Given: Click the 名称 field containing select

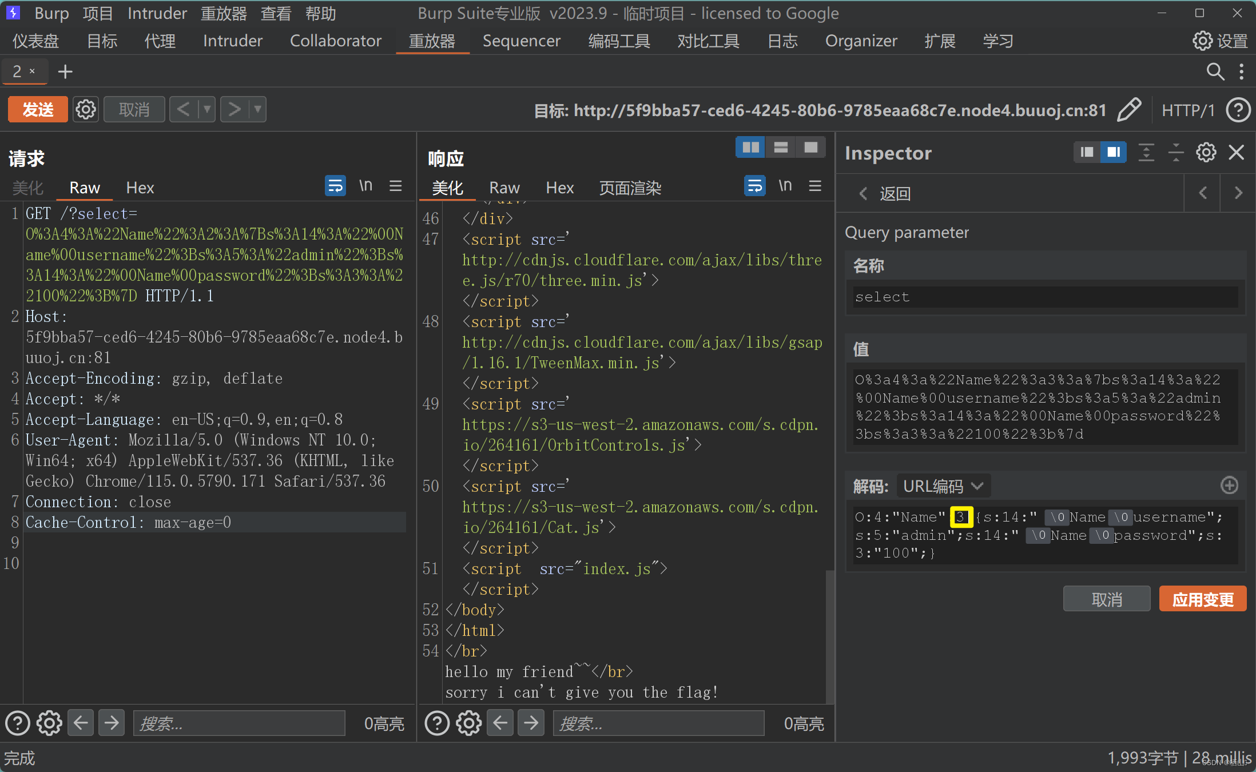Looking at the screenshot, I should tap(1046, 297).
